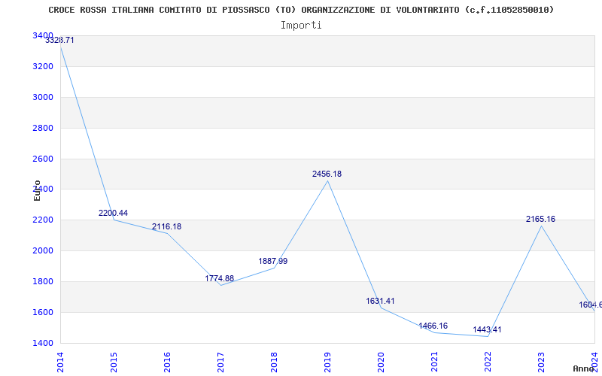Click the 1631.41 data label
This screenshot has height=376, width=602.
pyautogui.click(x=380, y=302)
